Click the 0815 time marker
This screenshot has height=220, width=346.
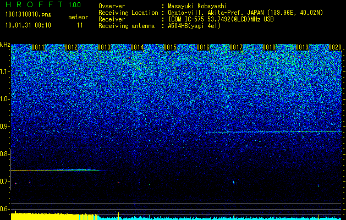[170, 47]
